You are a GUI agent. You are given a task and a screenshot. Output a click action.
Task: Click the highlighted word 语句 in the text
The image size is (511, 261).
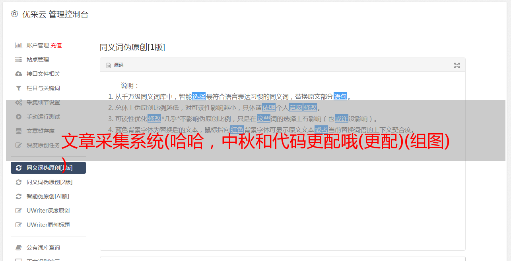point(340,96)
